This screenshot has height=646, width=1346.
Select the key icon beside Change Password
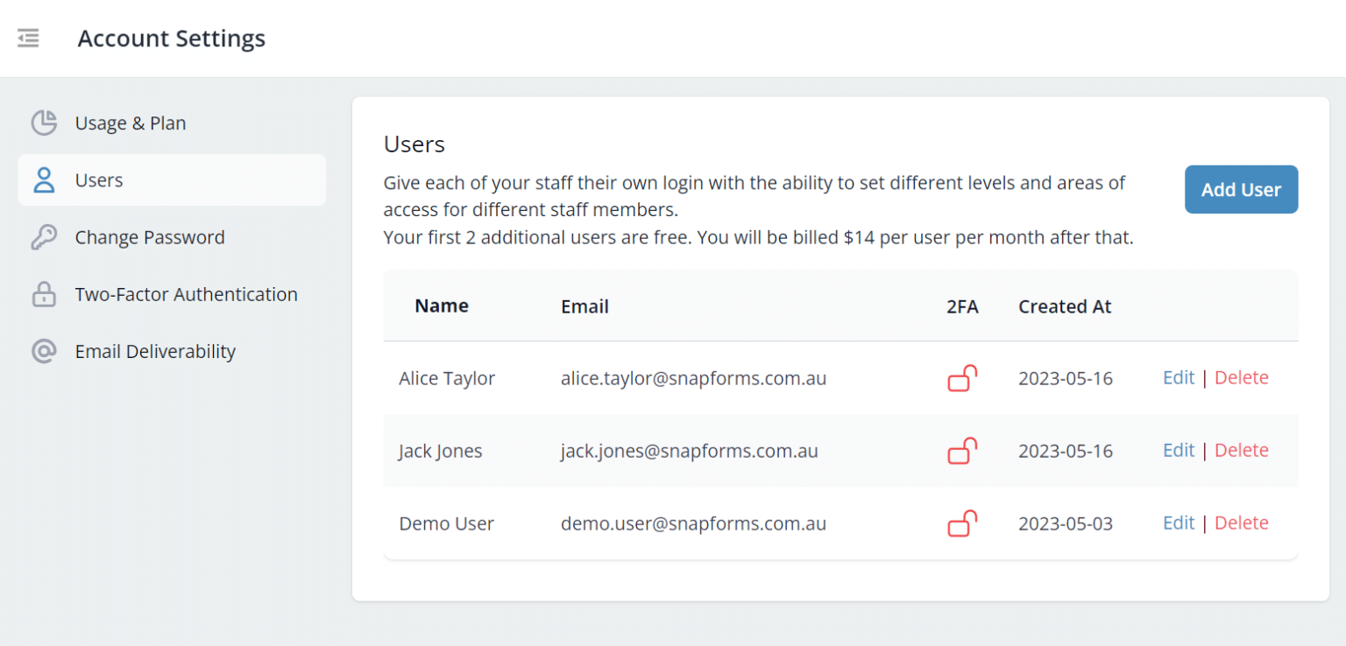43,236
